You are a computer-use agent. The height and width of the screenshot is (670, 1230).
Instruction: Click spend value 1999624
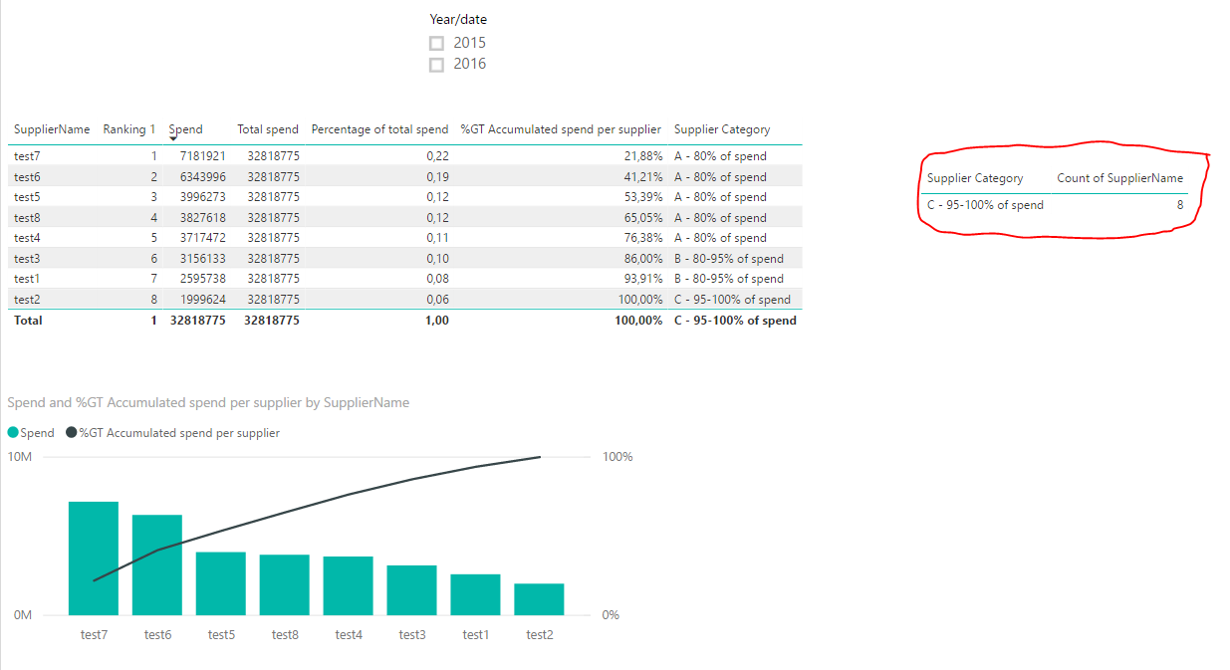pyautogui.click(x=202, y=299)
